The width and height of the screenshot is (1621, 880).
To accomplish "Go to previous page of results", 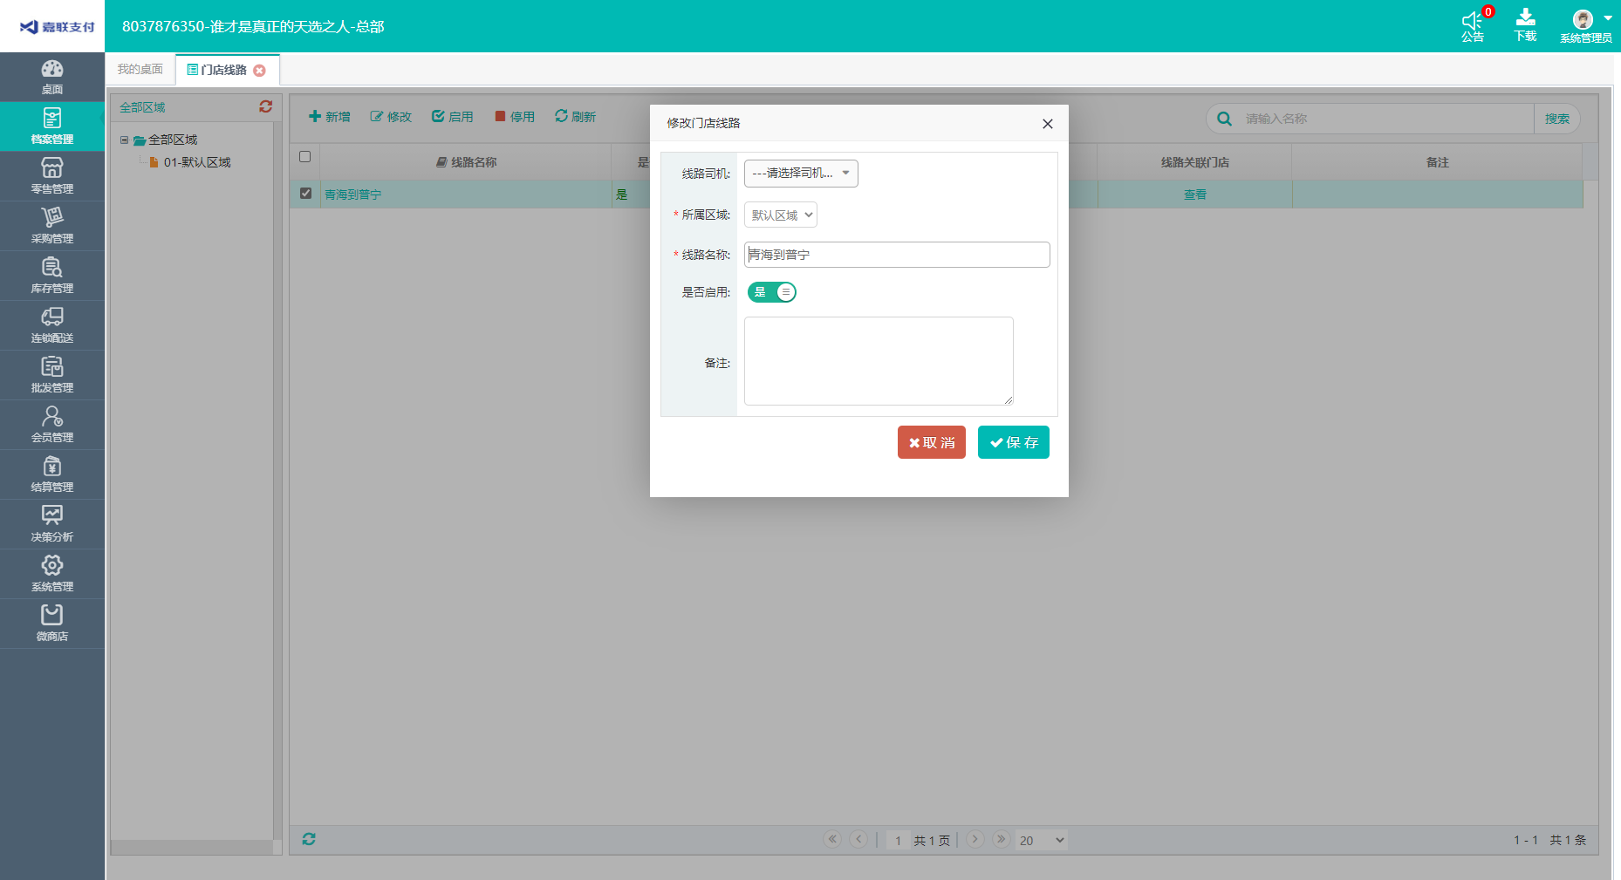I will click(x=858, y=839).
